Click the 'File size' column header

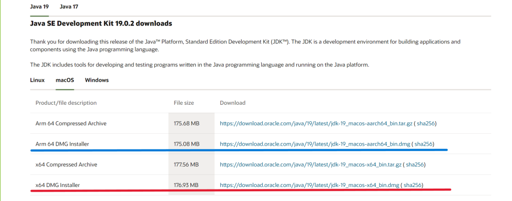tap(184, 103)
